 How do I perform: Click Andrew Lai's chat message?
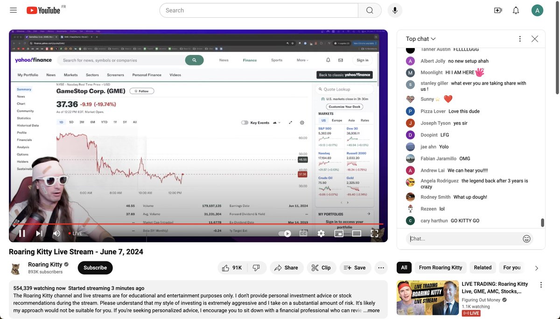468,170
